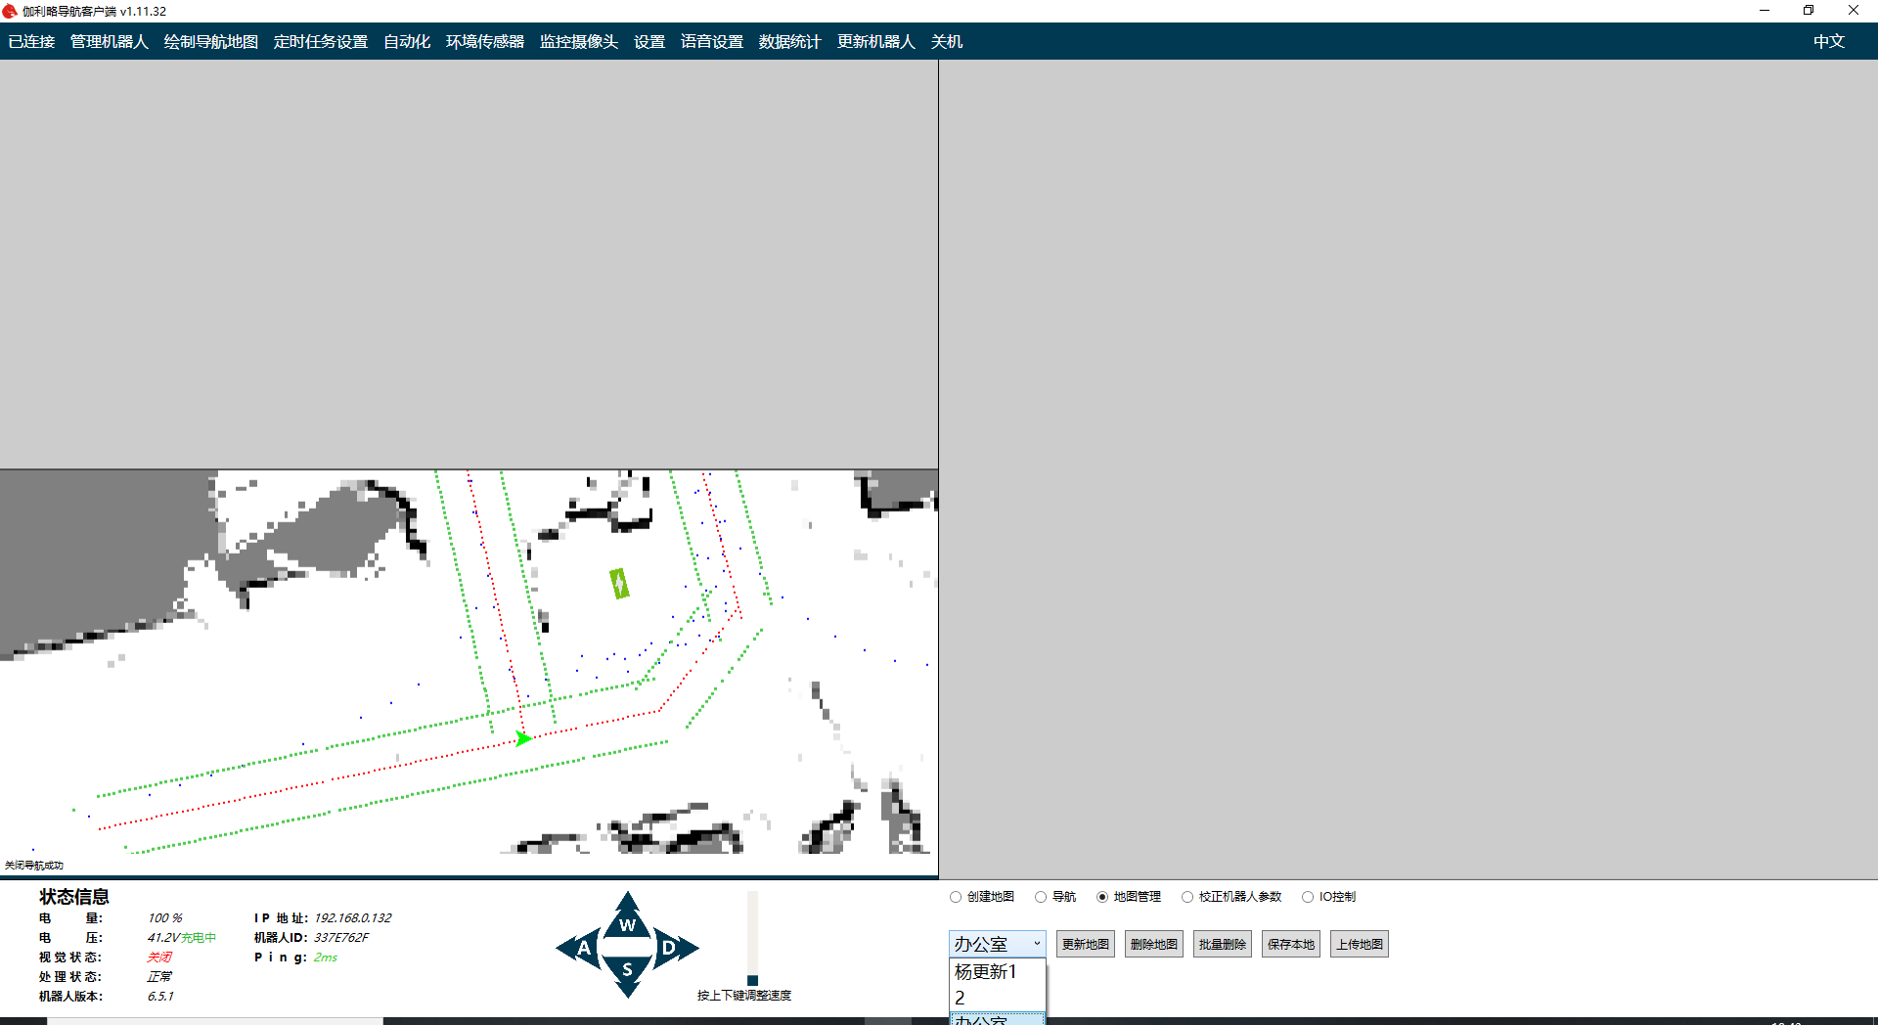This screenshot has width=1878, height=1025.
Task: Click the 更新地图 button
Action: 1085,944
